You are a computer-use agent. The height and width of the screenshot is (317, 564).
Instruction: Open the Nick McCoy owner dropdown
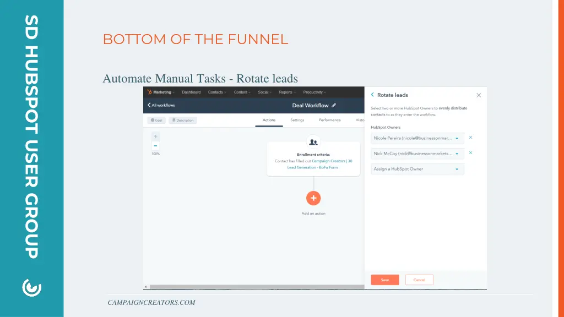tap(417, 154)
